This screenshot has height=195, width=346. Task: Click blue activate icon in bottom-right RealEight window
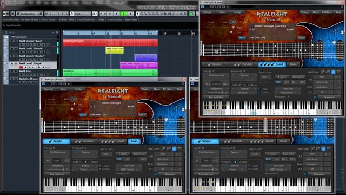pos(192,84)
